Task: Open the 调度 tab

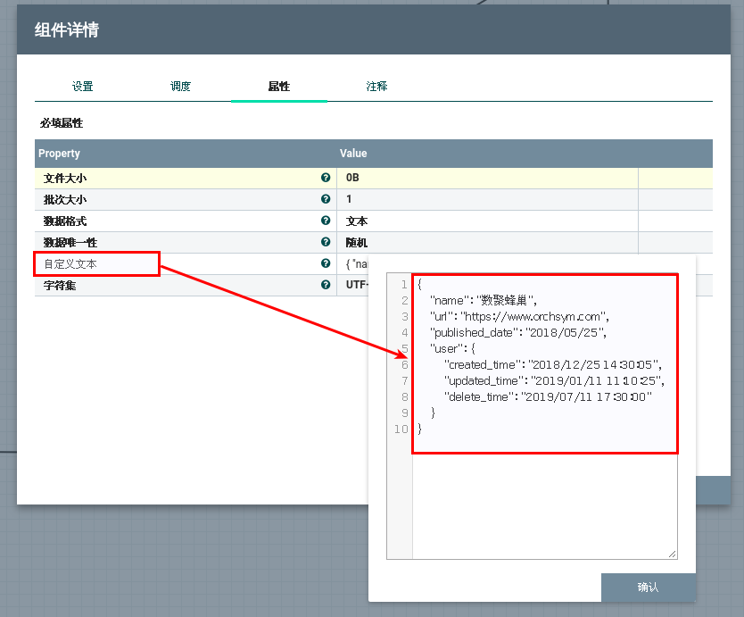Action: [181, 87]
